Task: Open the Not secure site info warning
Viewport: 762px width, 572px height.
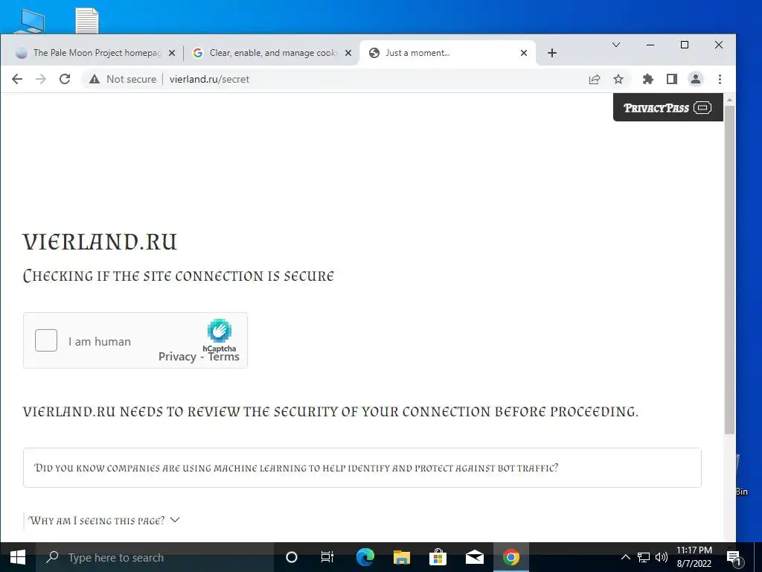Action: tap(123, 79)
